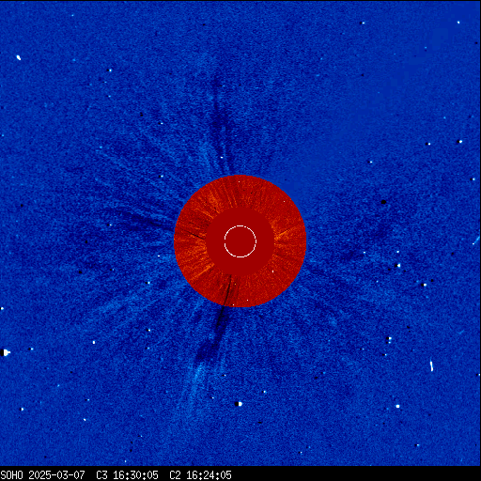481x481 pixels.
Task: Click the star in the top-right corner
Action: tap(458, 23)
